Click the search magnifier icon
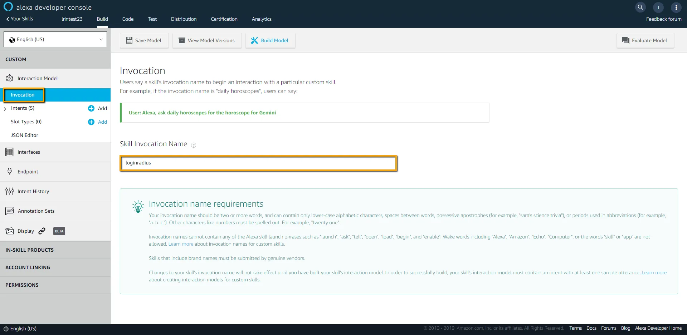This screenshot has width=687, height=335. click(x=640, y=7)
